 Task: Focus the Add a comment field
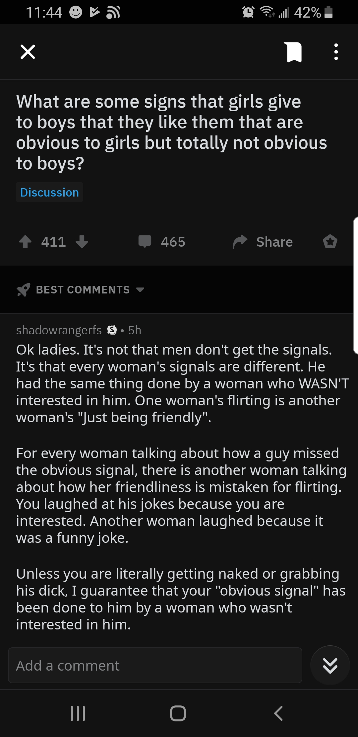[x=155, y=665]
